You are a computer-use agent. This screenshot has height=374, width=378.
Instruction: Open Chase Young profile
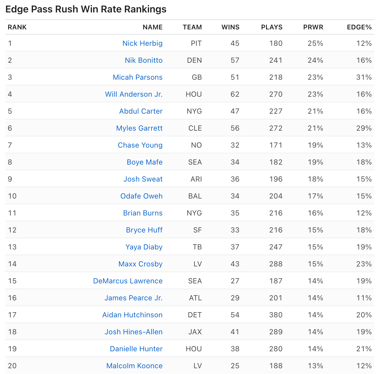[x=140, y=145]
